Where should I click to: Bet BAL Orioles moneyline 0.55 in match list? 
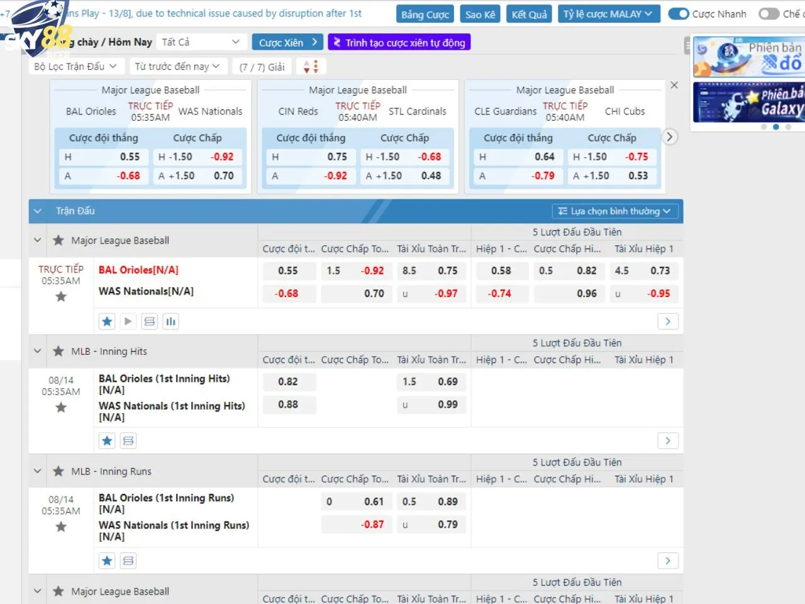tap(288, 271)
